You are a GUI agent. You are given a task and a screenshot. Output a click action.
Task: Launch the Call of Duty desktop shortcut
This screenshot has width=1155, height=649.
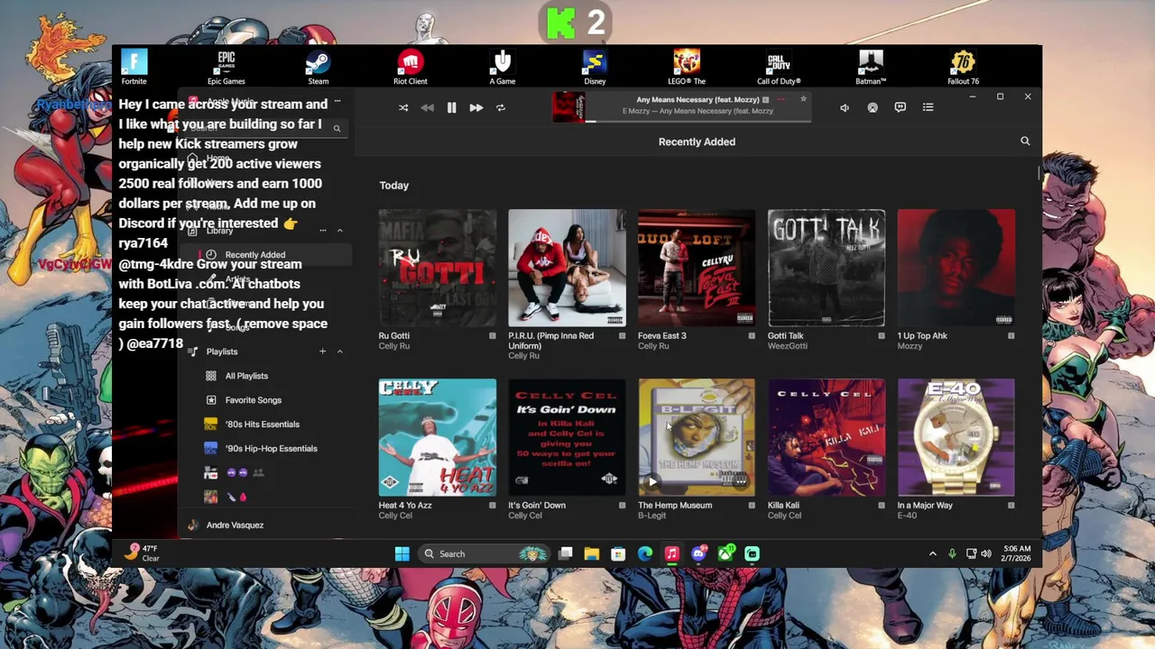779,67
